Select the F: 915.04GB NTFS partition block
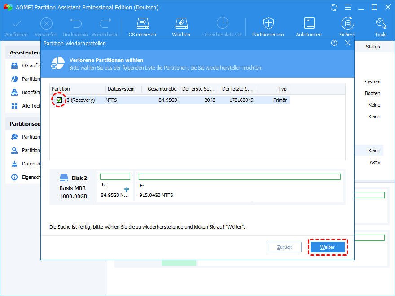The image size is (395, 296). click(239, 186)
